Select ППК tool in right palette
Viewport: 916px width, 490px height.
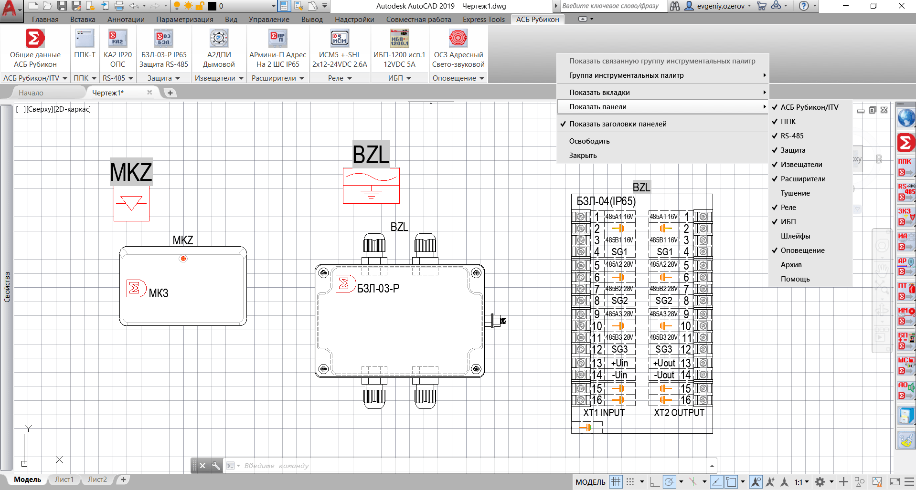905,167
